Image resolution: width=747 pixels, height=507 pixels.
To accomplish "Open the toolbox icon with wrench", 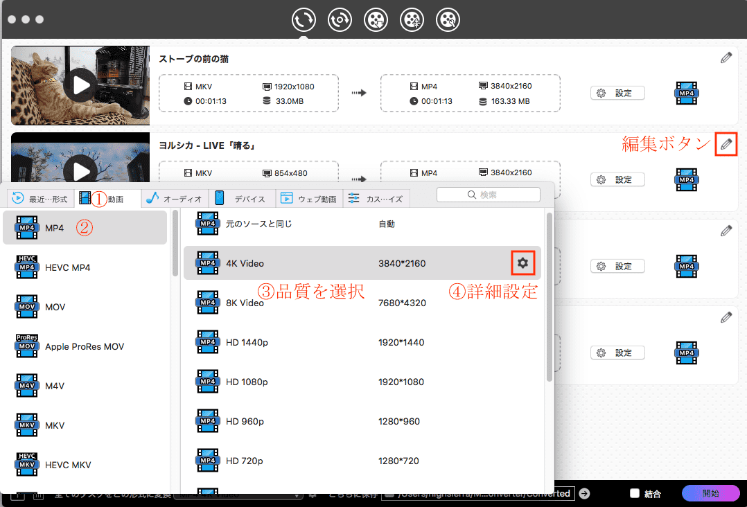I will click(448, 19).
